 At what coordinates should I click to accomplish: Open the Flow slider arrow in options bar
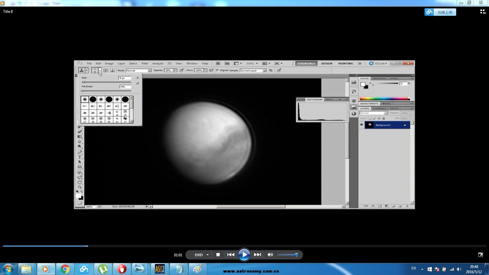(205, 70)
